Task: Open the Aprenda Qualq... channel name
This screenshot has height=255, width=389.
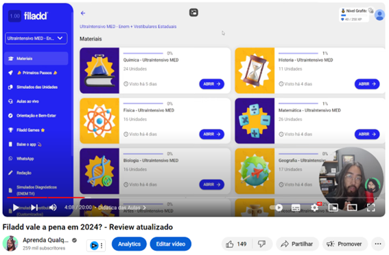Action: (46, 240)
